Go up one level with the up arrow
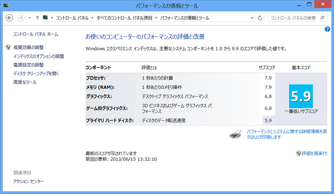 (37, 18)
